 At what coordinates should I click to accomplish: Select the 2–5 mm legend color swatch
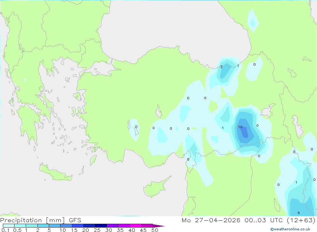[x=43, y=226]
